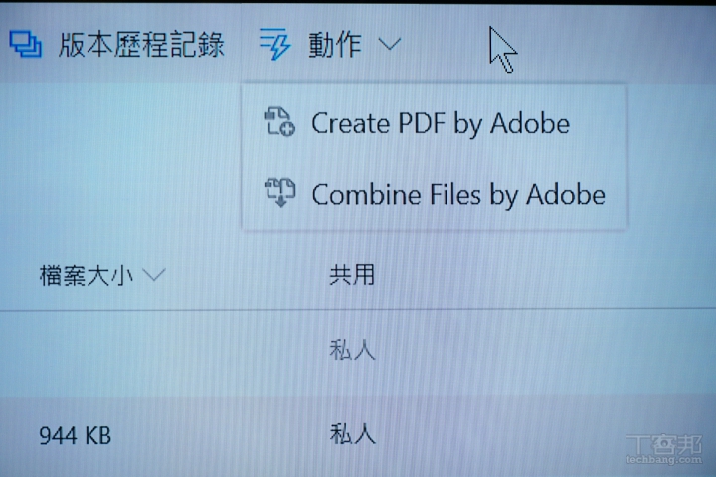Click the version history icon
Screen dimensions: 716x477
(x=26, y=44)
